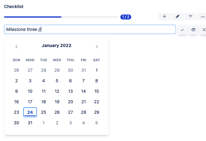
Task: Select January 15 date cell
Action: click(x=96, y=91)
